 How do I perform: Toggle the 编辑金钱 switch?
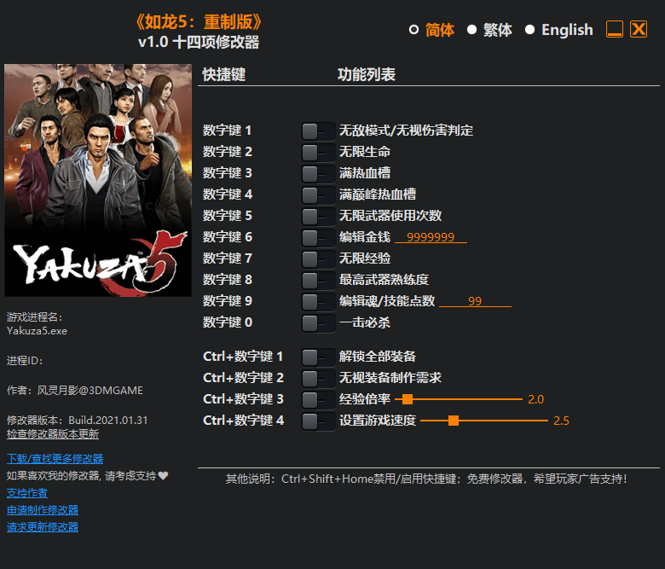pos(318,238)
